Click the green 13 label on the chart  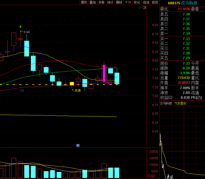coord(22,91)
